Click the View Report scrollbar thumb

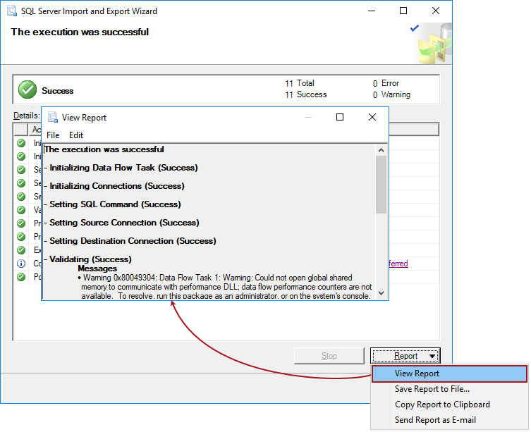[x=381, y=185]
